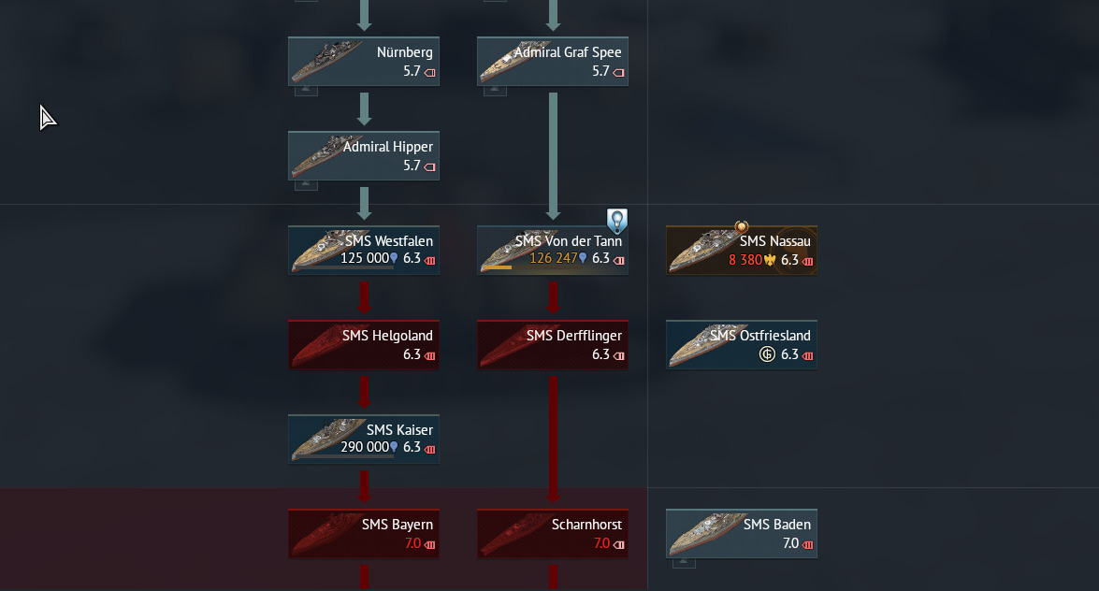Click the battleship class icon on SMS Baden
Viewport: 1099px width, 591px height.
(x=807, y=545)
